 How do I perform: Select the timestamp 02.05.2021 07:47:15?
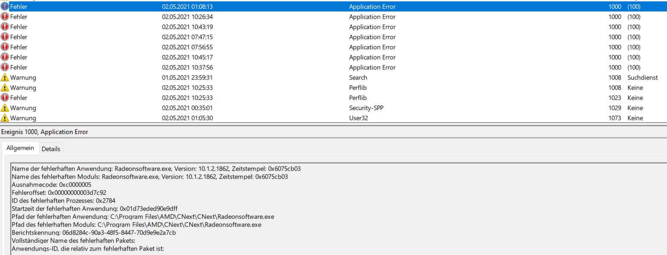coord(187,37)
